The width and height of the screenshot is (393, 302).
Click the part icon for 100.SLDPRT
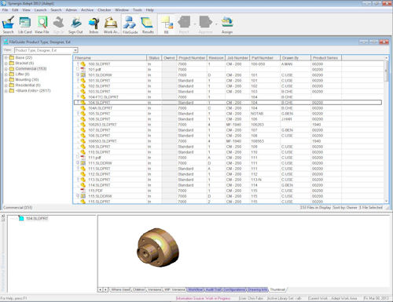[x=83, y=64]
